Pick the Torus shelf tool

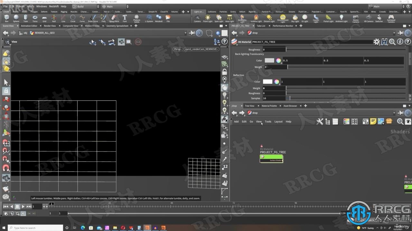tap(35, 18)
